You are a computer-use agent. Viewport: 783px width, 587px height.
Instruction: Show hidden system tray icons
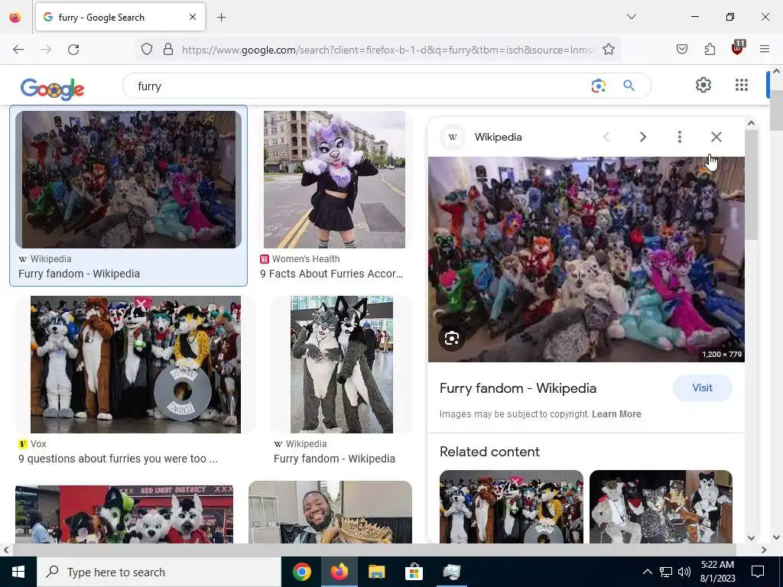click(647, 572)
